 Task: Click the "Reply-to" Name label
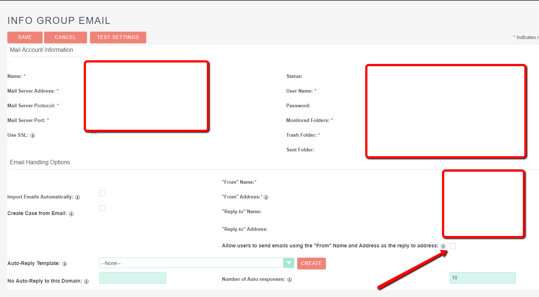coord(242,211)
